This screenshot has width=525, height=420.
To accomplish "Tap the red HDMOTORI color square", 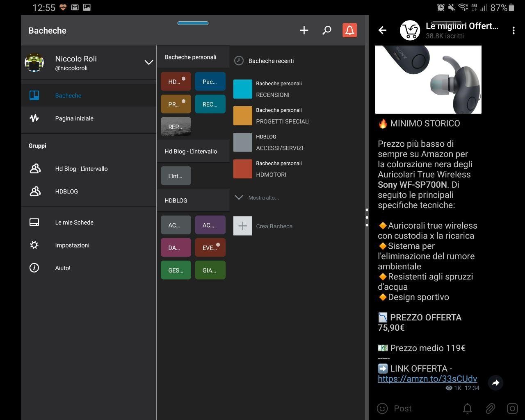I will 243,169.
